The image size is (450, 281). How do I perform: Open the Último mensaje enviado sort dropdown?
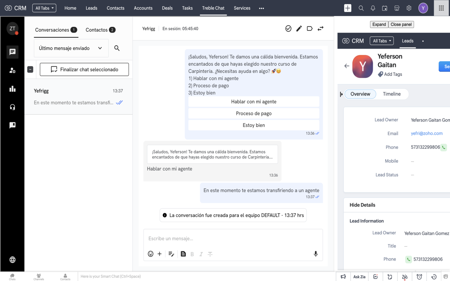[x=71, y=48]
